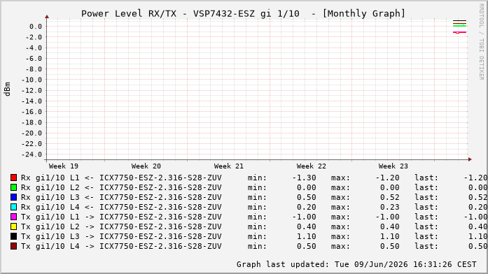The height and width of the screenshot is (274, 488).
Task: Click the 'Tx gi1/10 L1' legend text
Action: coord(50,217)
